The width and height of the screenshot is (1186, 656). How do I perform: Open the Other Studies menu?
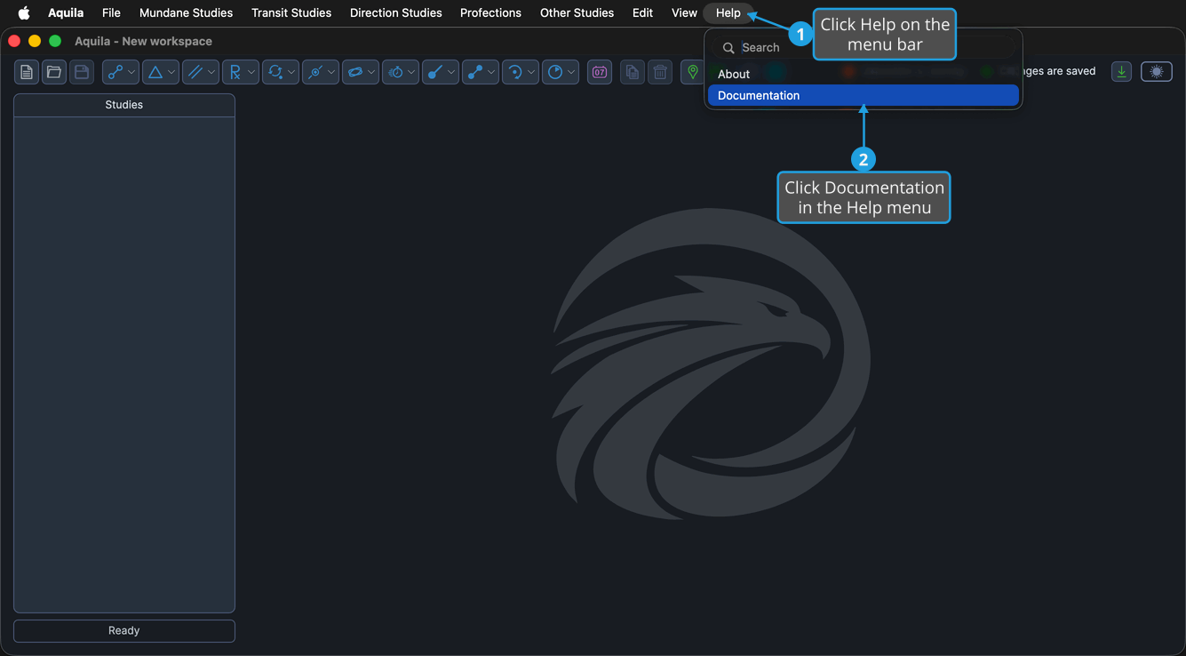tap(577, 13)
